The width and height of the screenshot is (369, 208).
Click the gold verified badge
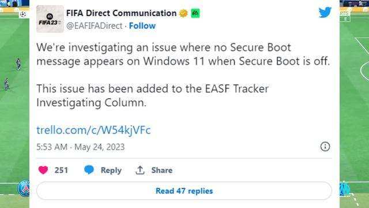(183, 13)
